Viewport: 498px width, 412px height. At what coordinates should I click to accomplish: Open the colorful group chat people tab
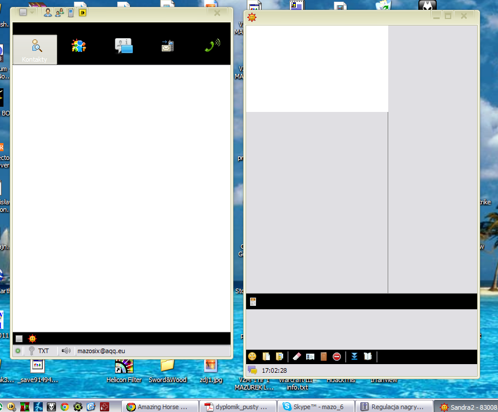click(78, 46)
